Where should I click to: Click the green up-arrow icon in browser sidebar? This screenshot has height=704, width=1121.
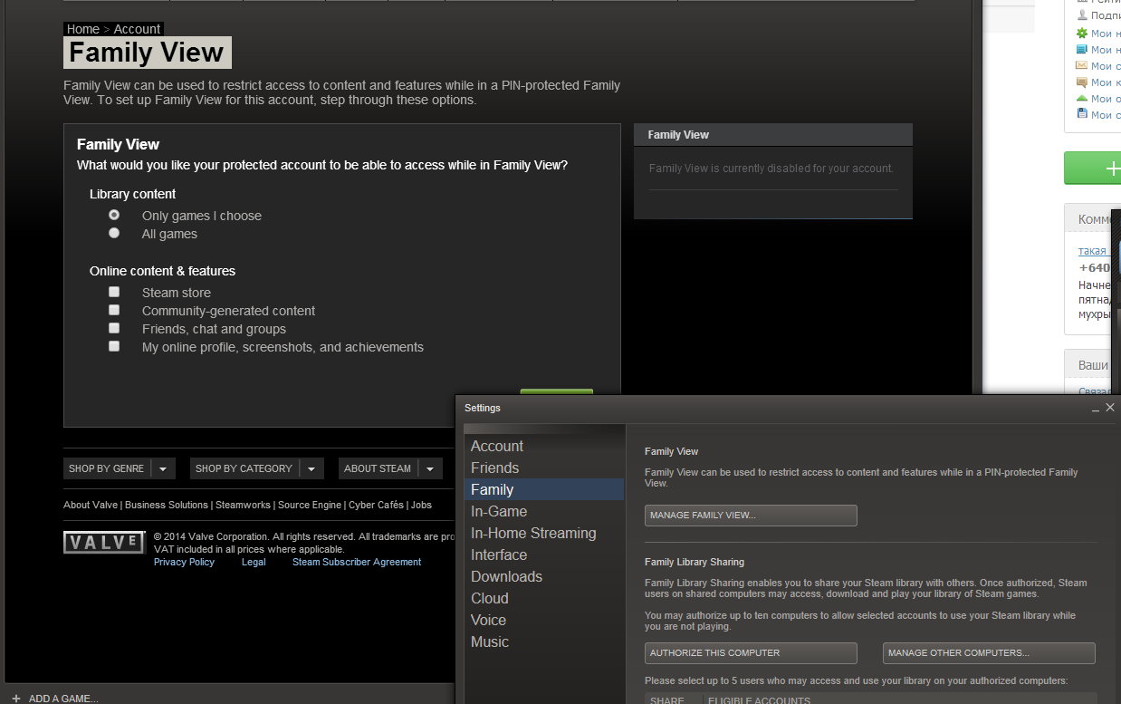coord(1081,99)
